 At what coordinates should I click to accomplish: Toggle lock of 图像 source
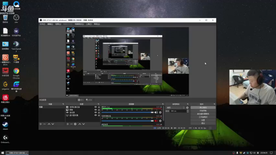point(99,110)
